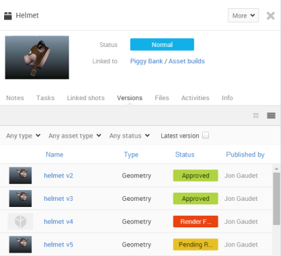Open the Activities tab
The width and height of the screenshot is (281, 256).
point(195,98)
